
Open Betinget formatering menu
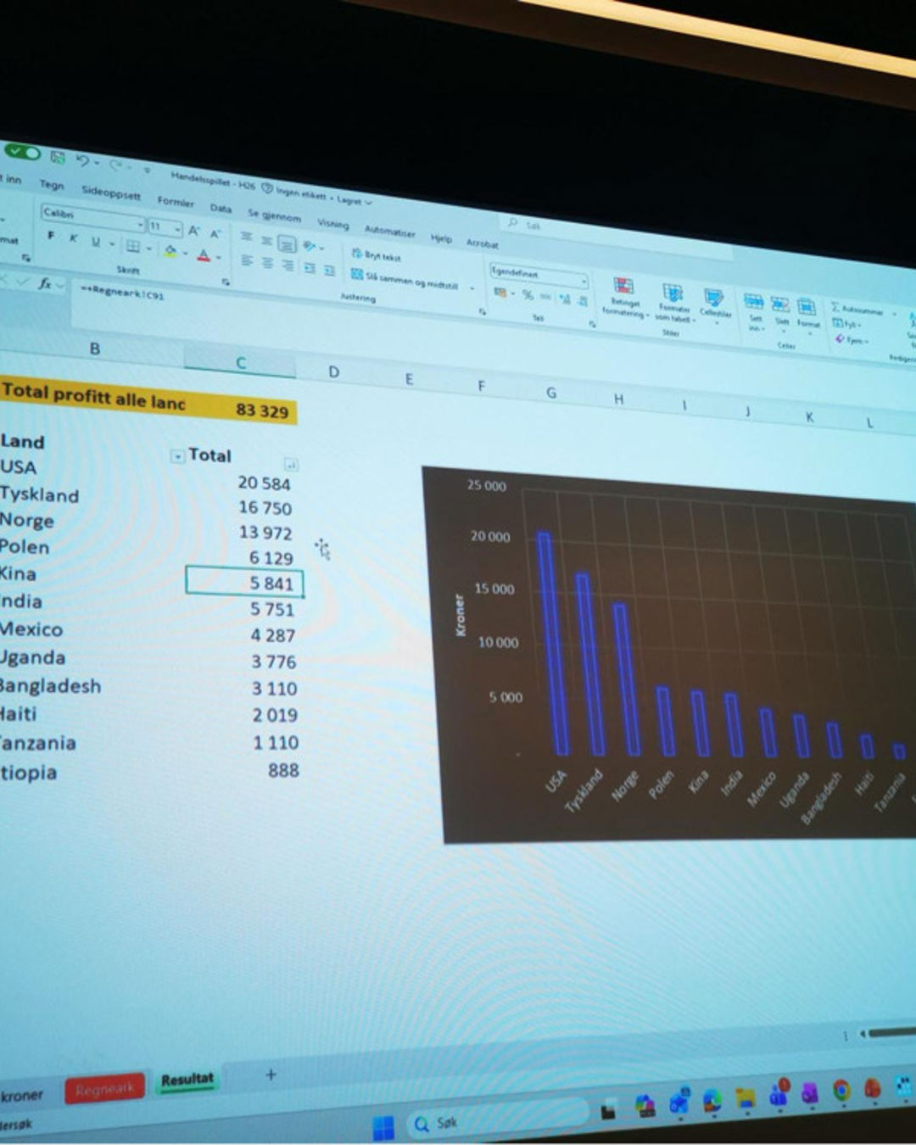624,296
